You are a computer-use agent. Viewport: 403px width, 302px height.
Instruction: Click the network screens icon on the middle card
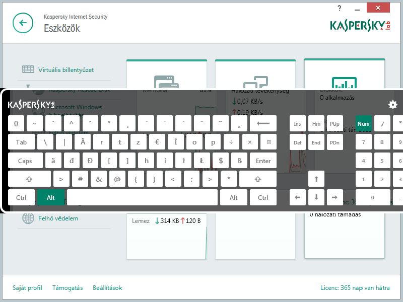click(255, 82)
